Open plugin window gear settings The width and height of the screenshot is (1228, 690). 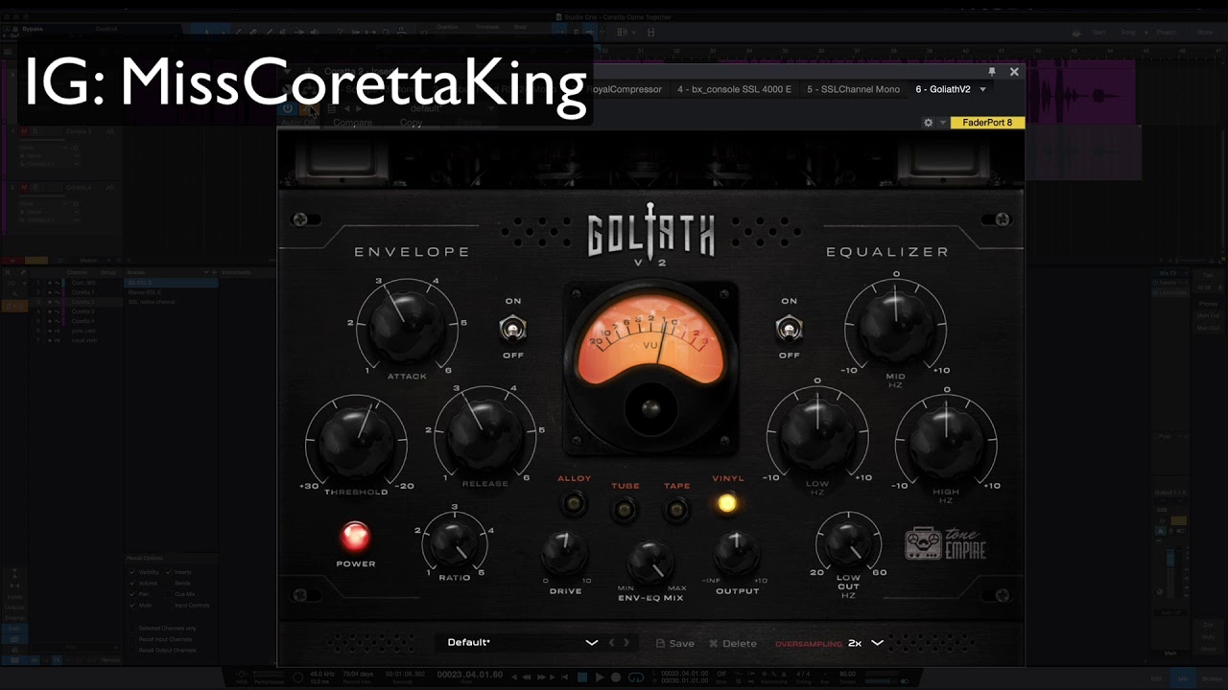pos(928,123)
